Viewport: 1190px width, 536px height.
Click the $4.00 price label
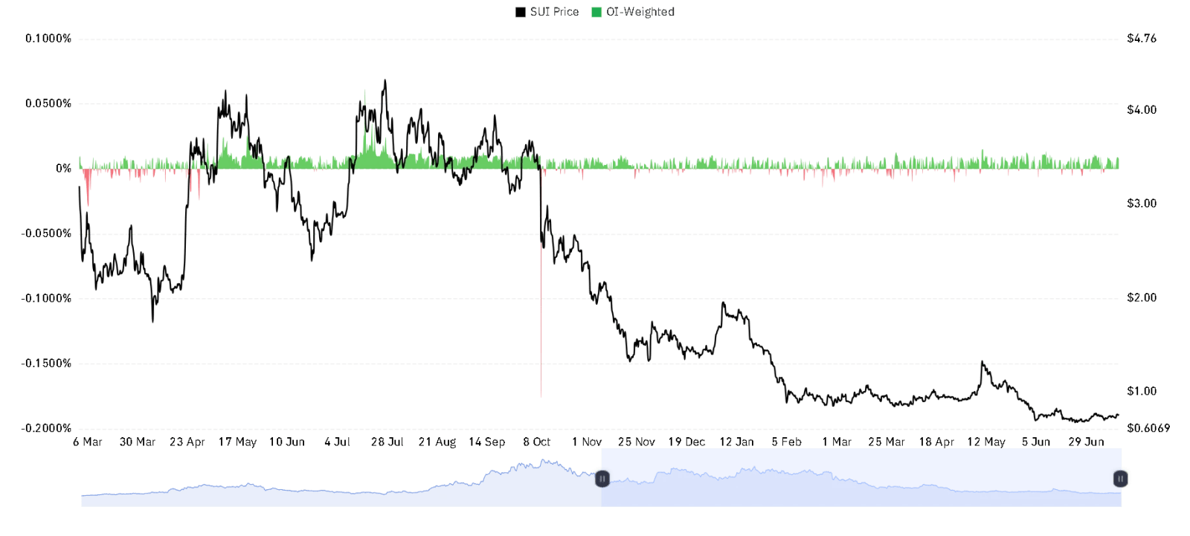click(x=1142, y=110)
